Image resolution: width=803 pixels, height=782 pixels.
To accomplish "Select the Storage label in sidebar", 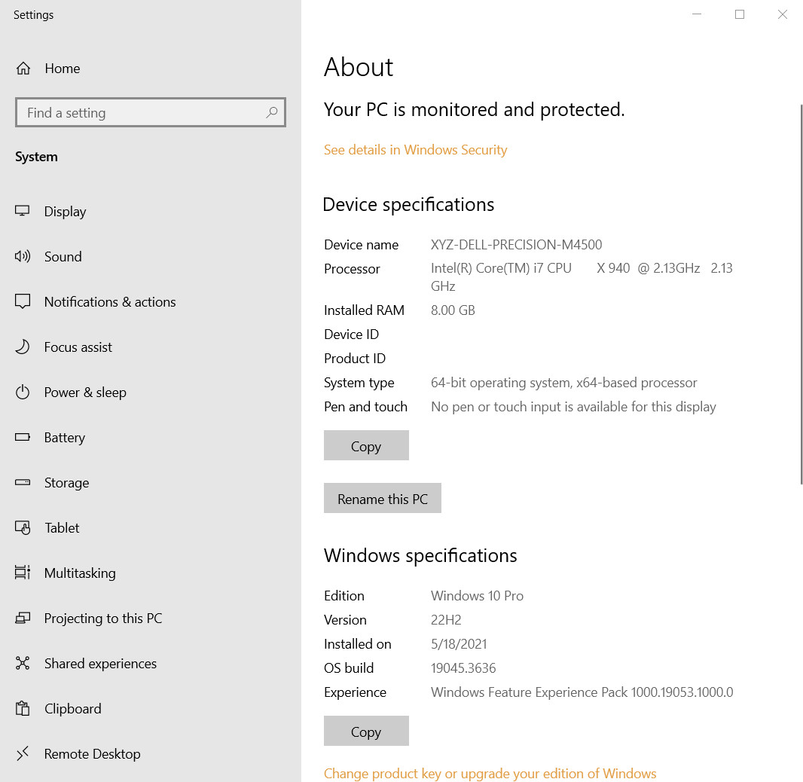I will 66,483.
